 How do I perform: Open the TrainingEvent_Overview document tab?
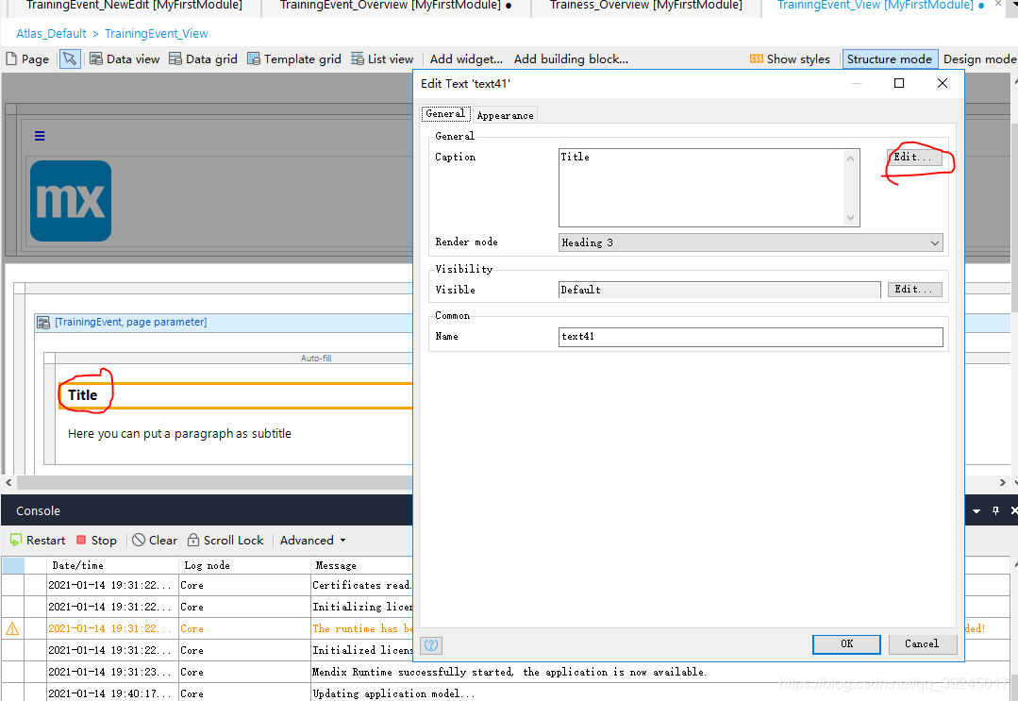pos(395,6)
